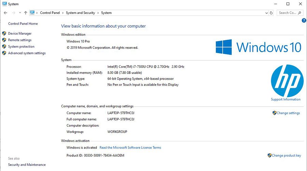Click the System window icon in title bar
This screenshot has width=307, height=171.
pos(4,4)
